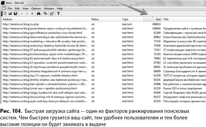Click the Copy toolbar icon

click(45, 13)
